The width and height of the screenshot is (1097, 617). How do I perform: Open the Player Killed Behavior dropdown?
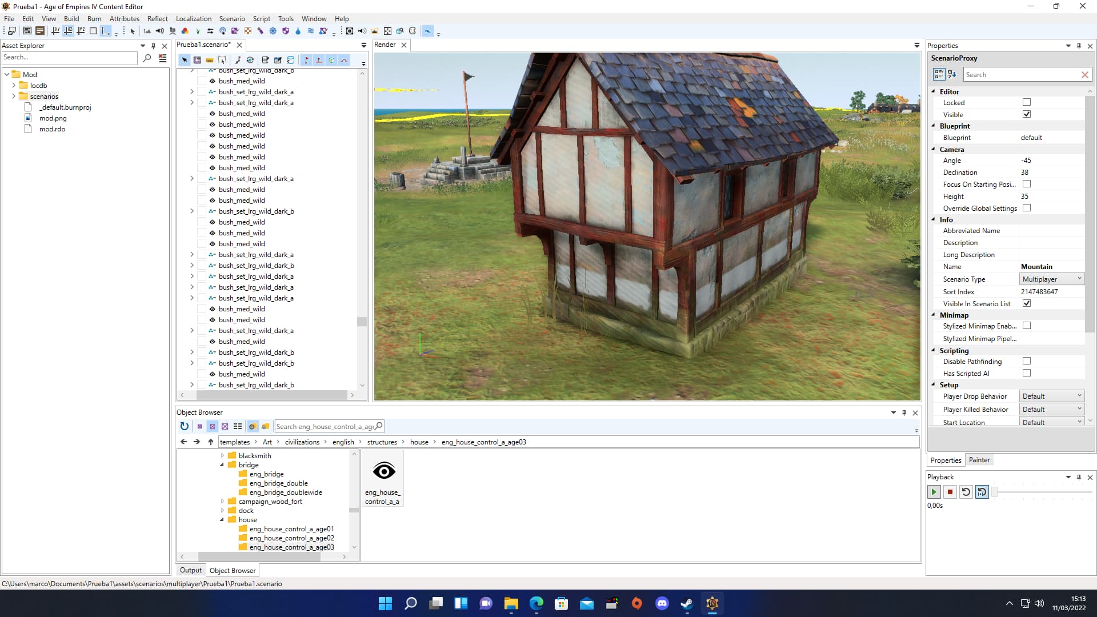1051,409
